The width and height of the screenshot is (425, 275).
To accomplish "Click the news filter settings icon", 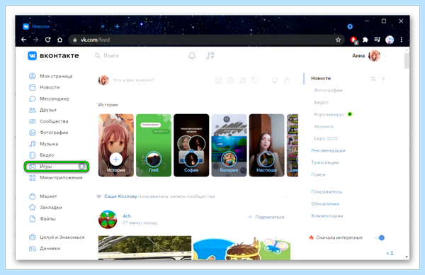I will (373, 79).
